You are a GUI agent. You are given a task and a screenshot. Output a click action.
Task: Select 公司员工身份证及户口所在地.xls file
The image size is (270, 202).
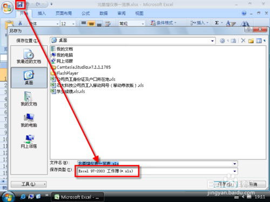click(83, 79)
